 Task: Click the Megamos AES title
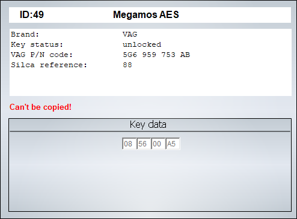(x=146, y=14)
